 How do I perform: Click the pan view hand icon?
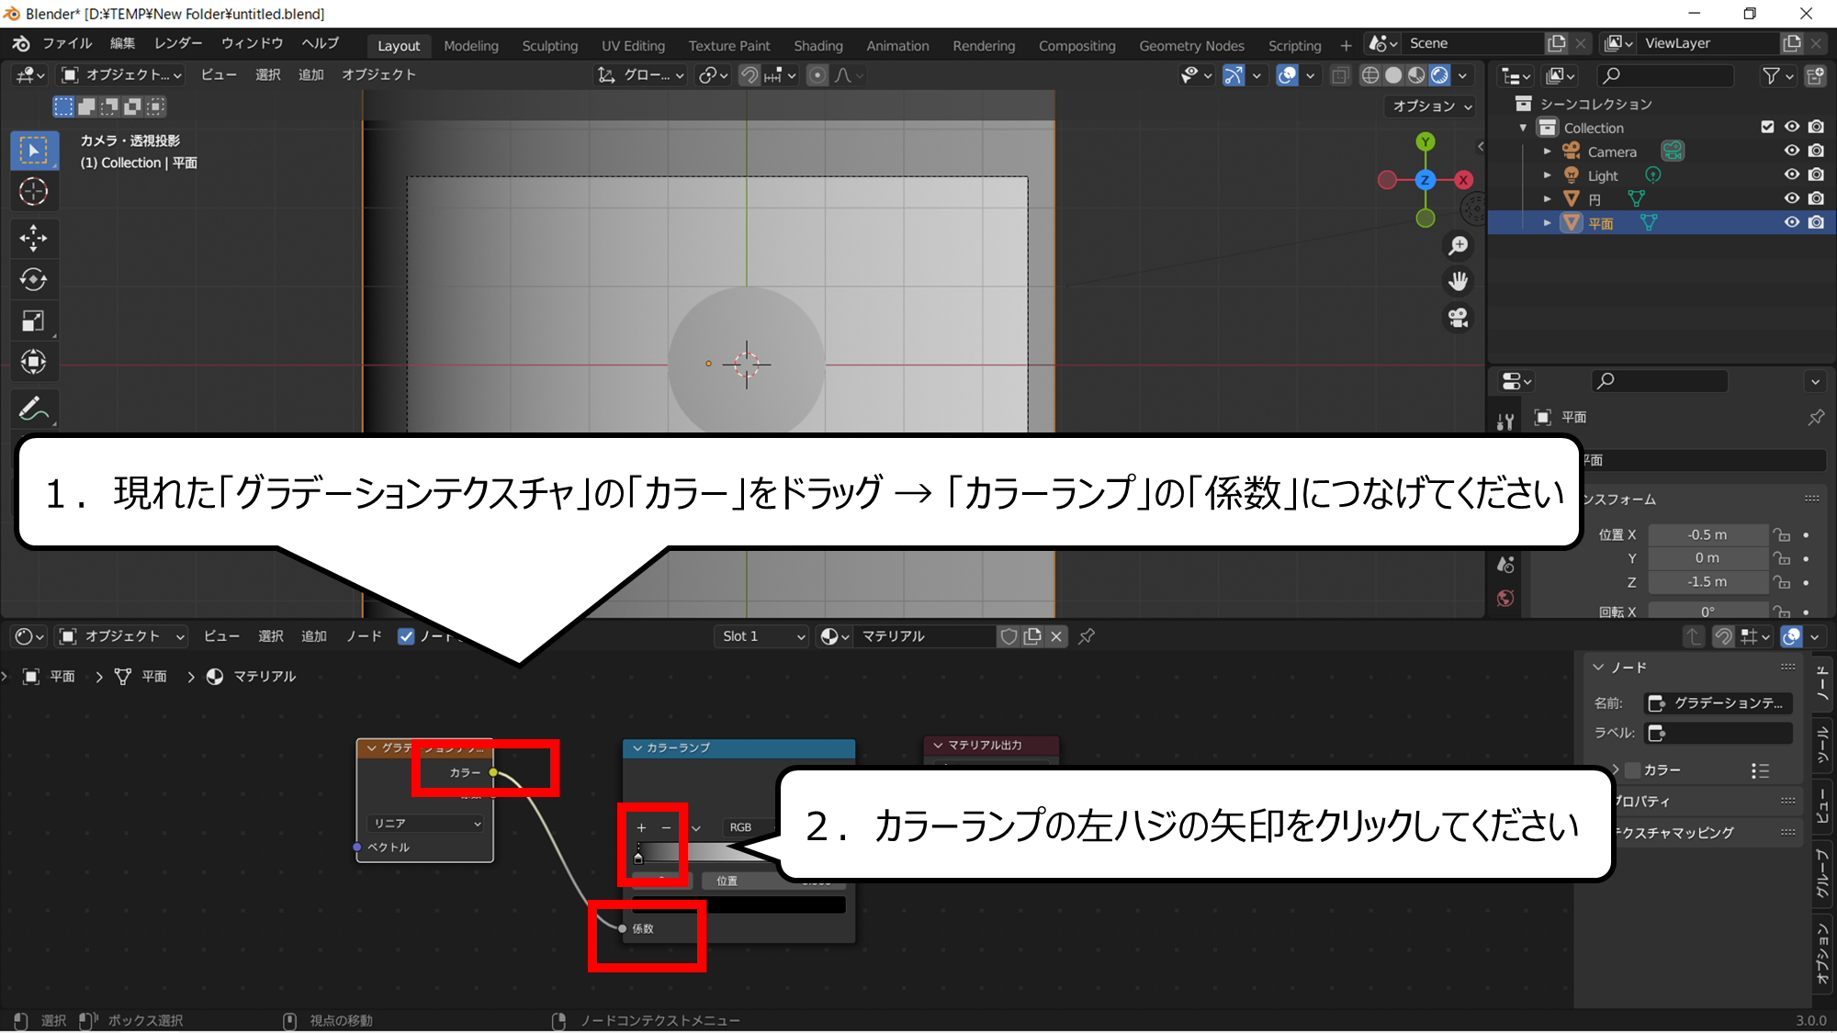pyautogui.click(x=1459, y=281)
